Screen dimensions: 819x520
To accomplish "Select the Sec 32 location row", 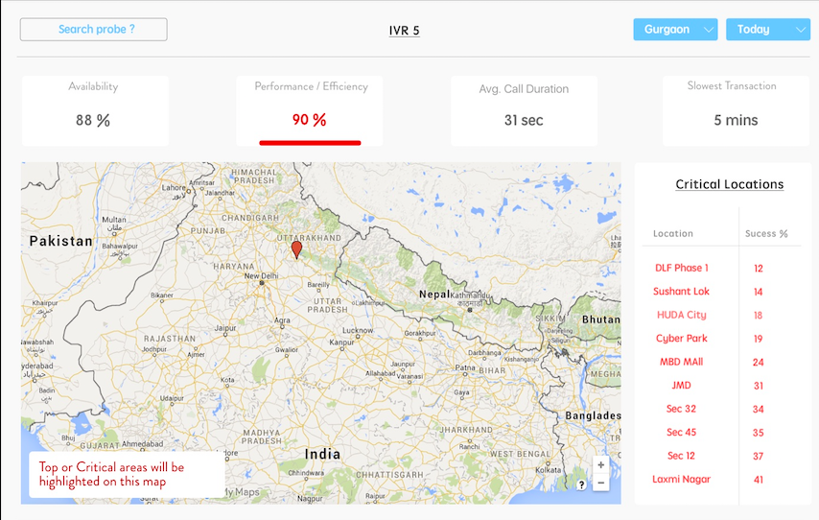I will pos(721,410).
